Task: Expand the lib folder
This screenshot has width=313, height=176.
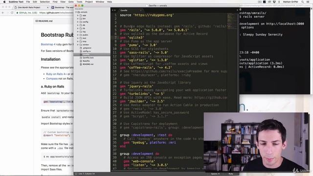Action: coord(78,28)
